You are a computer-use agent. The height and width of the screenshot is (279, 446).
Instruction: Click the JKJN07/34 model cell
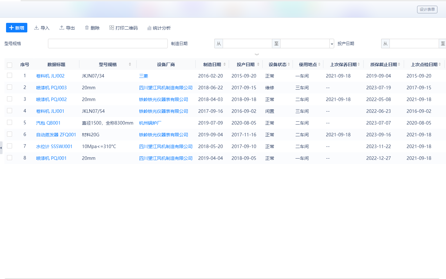click(x=93, y=76)
